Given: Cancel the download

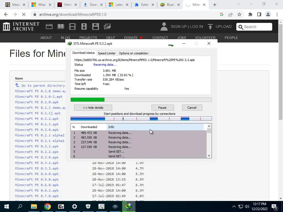Looking at the screenshot, I should point(192,108).
